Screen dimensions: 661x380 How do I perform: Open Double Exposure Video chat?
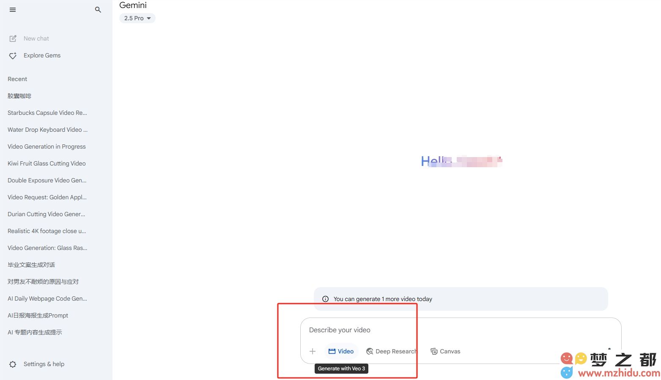pos(47,180)
